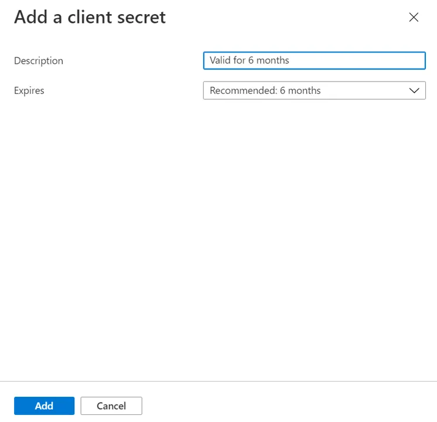The width and height of the screenshot is (437, 422).
Task: Change expiration via the Expires combo box
Action: point(315,90)
